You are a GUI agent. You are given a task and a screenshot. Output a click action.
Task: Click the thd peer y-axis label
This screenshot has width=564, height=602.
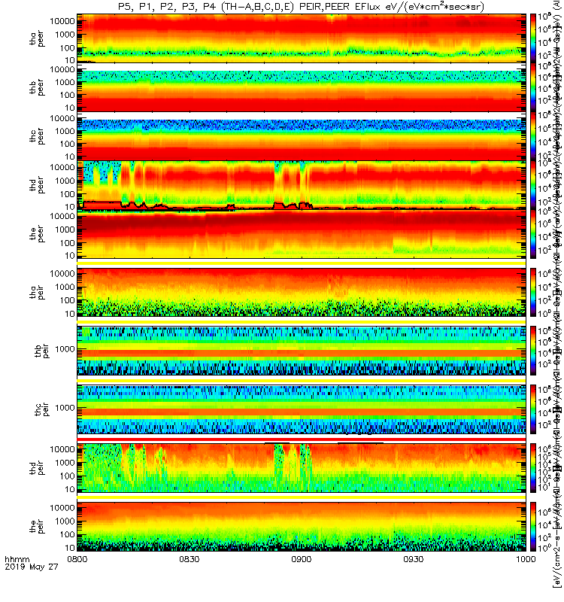[37, 185]
